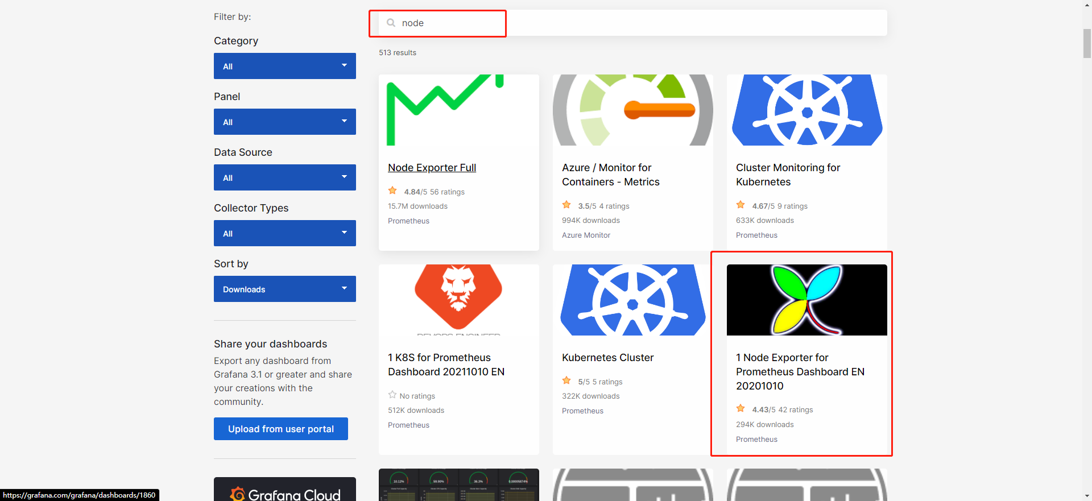Click Upload from user portal button
1092x501 pixels.
click(281, 429)
